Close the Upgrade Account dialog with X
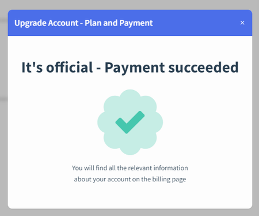 [242, 23]
